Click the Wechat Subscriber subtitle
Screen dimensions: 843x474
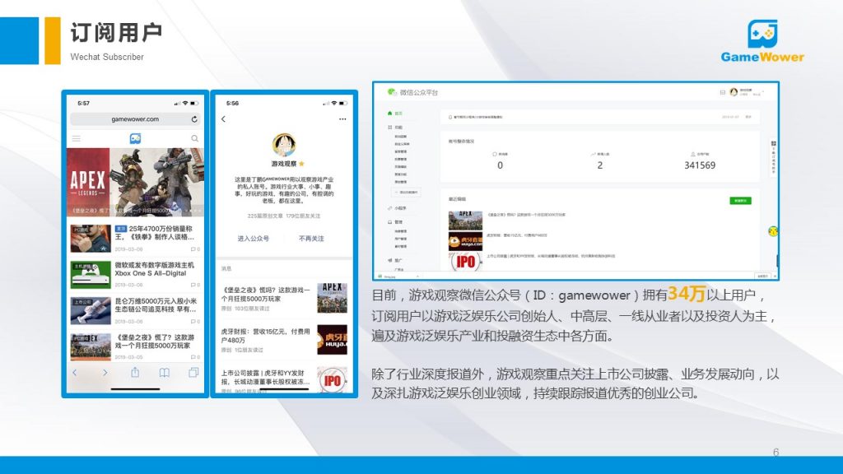(x=107, y=57)
